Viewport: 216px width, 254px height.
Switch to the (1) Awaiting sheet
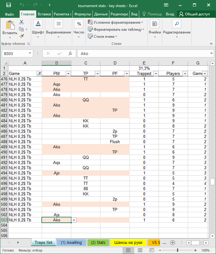[71, 242]
